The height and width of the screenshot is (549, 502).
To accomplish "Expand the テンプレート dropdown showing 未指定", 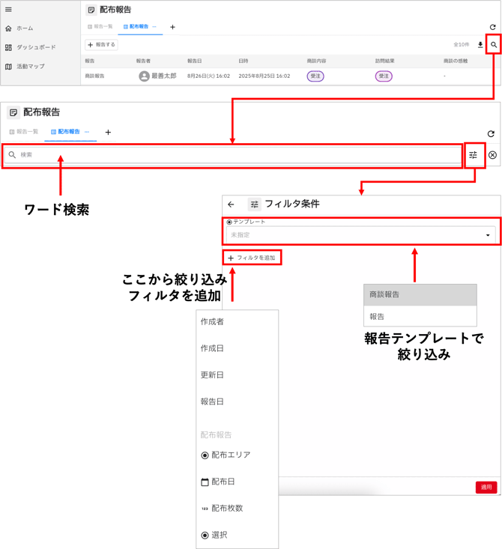I will coord(361,234).
